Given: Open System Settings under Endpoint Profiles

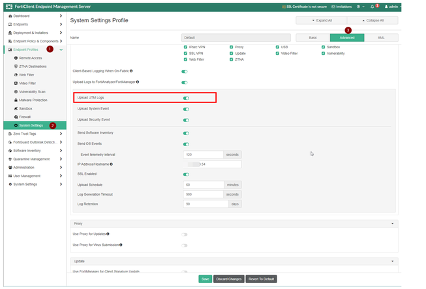Looking at the screenshot, I should pos(35,125).
